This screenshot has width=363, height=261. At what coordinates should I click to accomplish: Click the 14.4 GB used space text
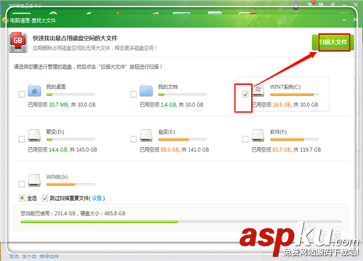tap(58, 150)
